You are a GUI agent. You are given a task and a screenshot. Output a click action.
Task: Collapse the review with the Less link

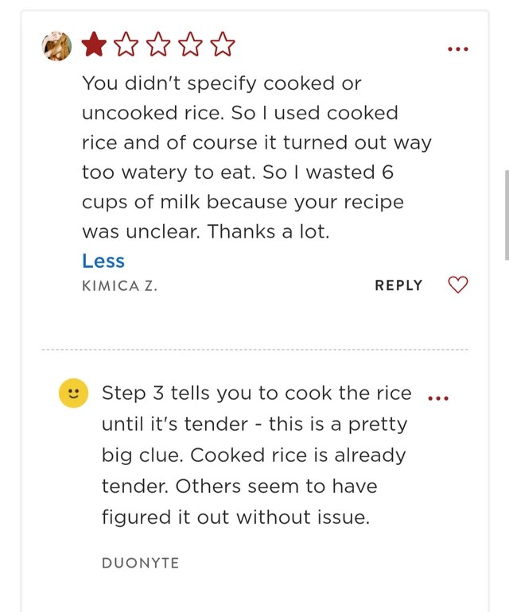point(103,261)
